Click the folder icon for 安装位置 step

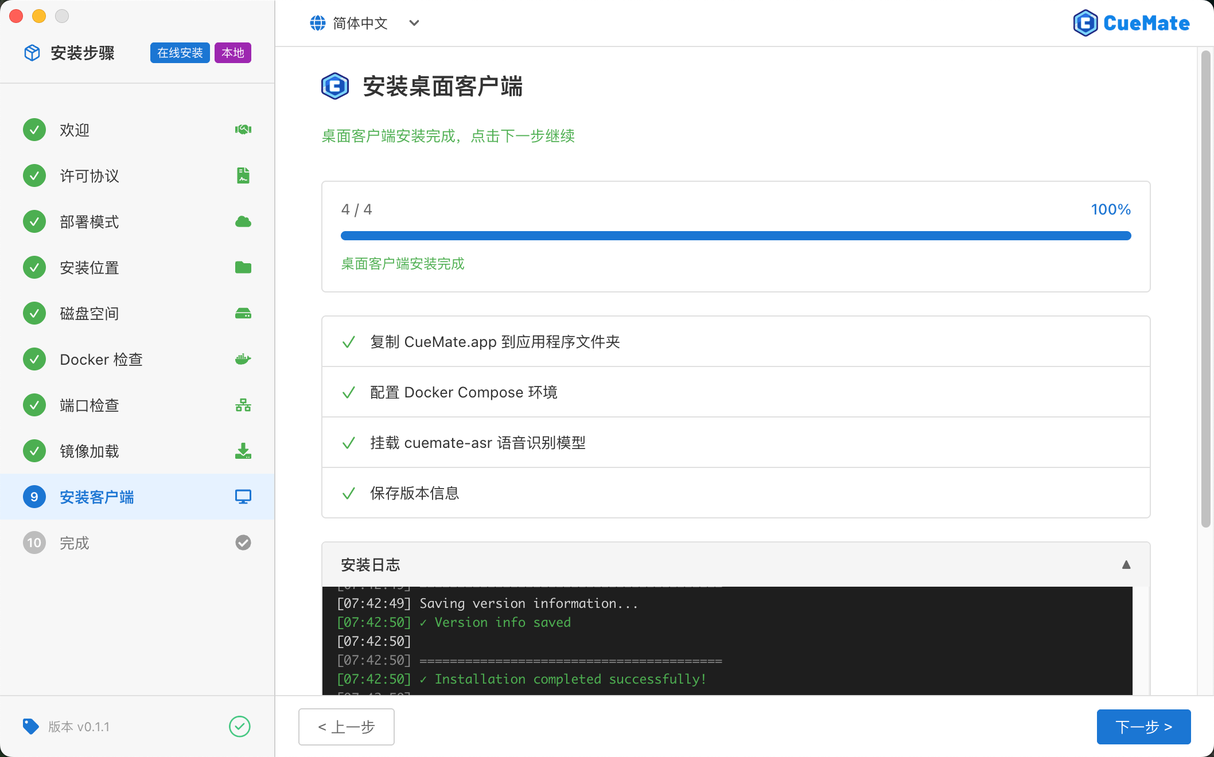243,267
